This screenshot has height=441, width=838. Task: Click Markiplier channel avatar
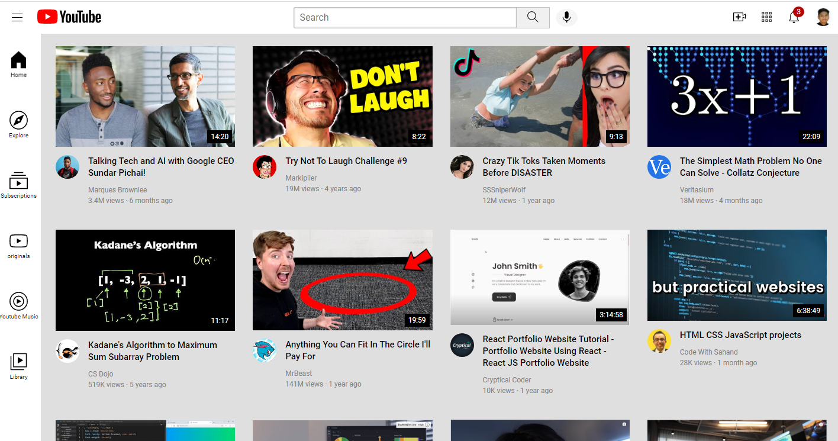(265, 167)
